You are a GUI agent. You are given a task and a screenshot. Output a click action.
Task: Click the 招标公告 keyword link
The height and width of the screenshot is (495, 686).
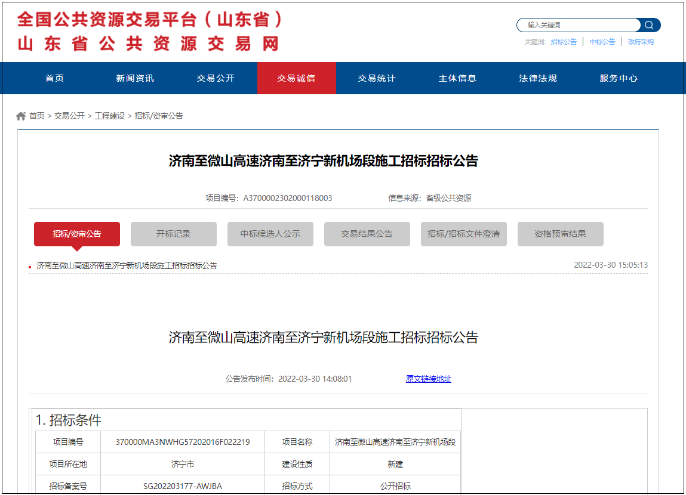[564, 42]
